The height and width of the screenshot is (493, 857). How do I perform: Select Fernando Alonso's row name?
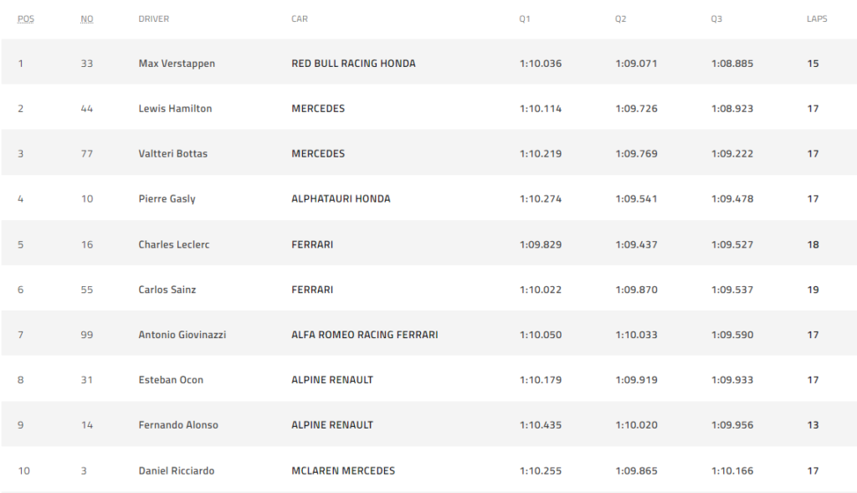178,424
